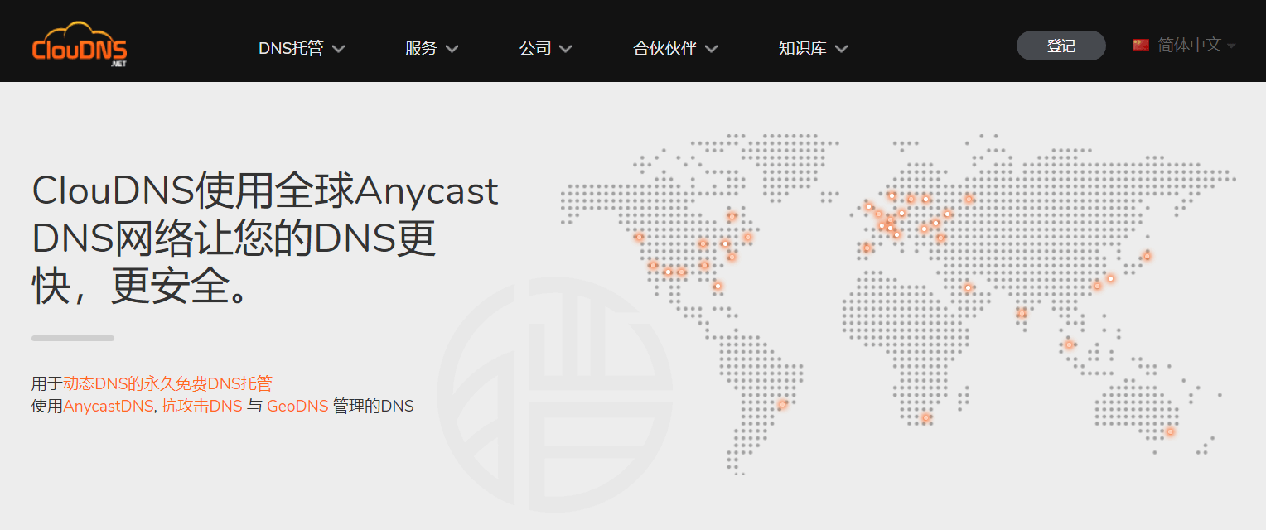This screenshot has height=530, width=1266.
Task: Open the 公司 menu
Action: pos(536,49)
